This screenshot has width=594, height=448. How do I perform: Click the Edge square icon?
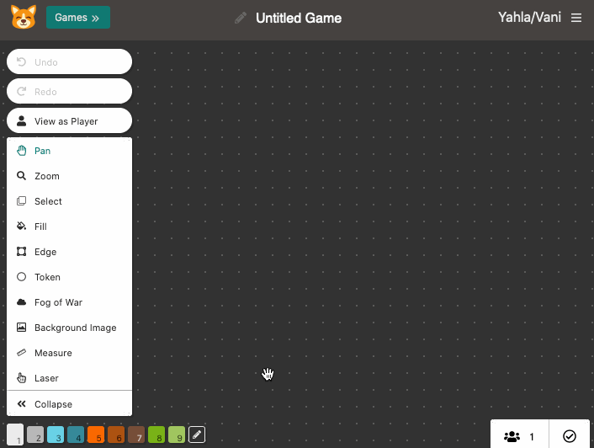pos(22,252)
